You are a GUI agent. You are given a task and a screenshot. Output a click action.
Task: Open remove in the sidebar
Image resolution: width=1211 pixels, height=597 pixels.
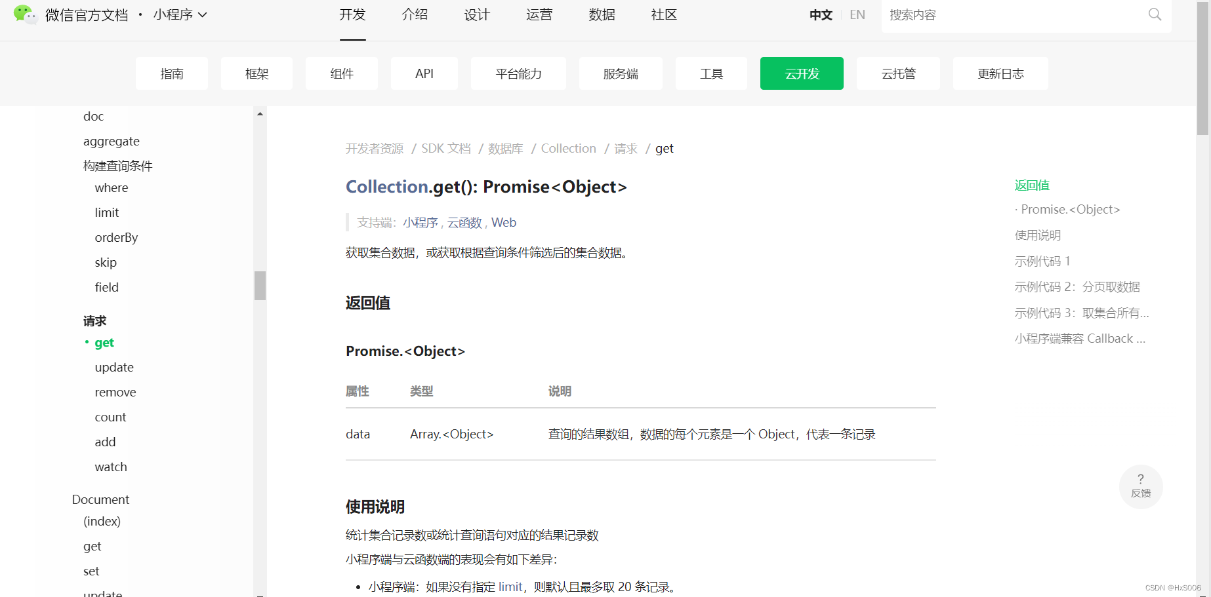pos(115,392)
